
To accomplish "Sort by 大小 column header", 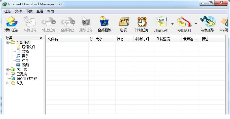I will pos(105,39).
